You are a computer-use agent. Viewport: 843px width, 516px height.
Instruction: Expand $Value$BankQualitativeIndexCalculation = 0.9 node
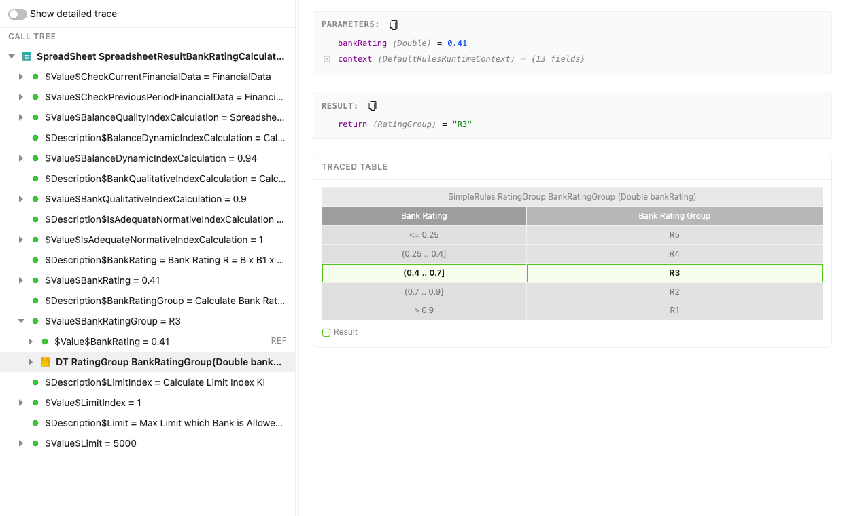coord(21,199)
